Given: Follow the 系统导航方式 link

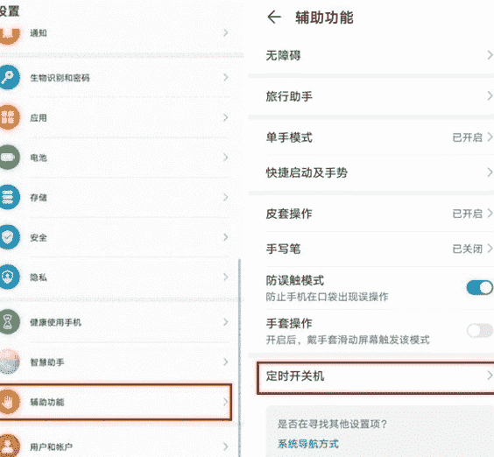Looking at the screenshot, I should click(x=308, y=444).
